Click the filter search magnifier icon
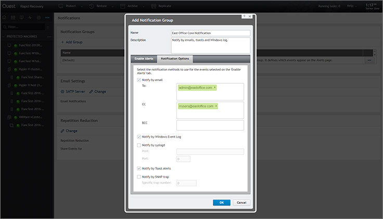The image size is (383, 219). coord(5,27)
